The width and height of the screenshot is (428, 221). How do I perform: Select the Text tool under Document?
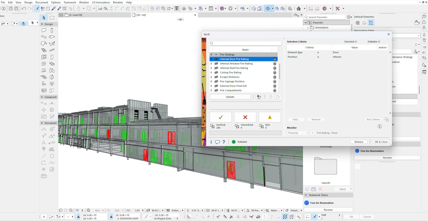[x=44, y=143]
